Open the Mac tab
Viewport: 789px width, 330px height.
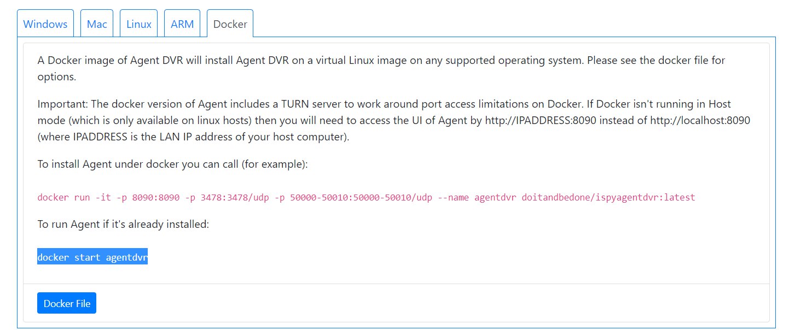click(x=97, y=24)
